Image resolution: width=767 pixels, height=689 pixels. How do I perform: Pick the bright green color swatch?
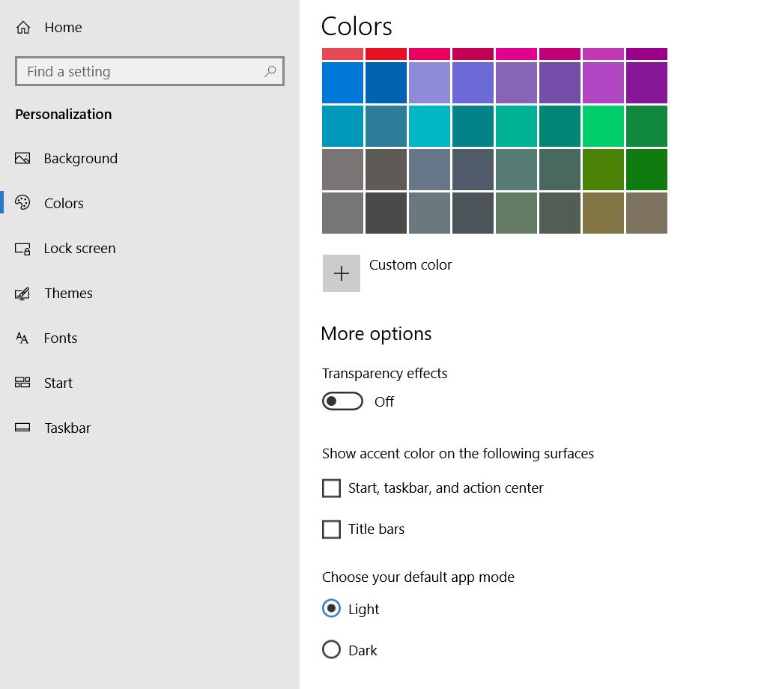[x=603, y=126]
